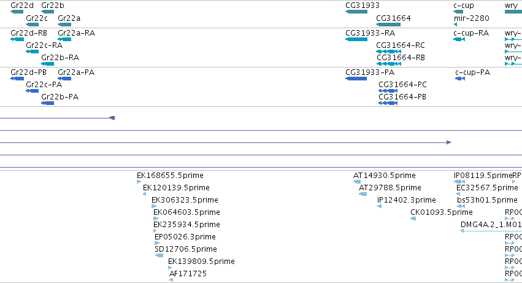Click the wry gene label
Image resolution: width=522 pixels, height=283 pixels.
click(x=511, y=6)
